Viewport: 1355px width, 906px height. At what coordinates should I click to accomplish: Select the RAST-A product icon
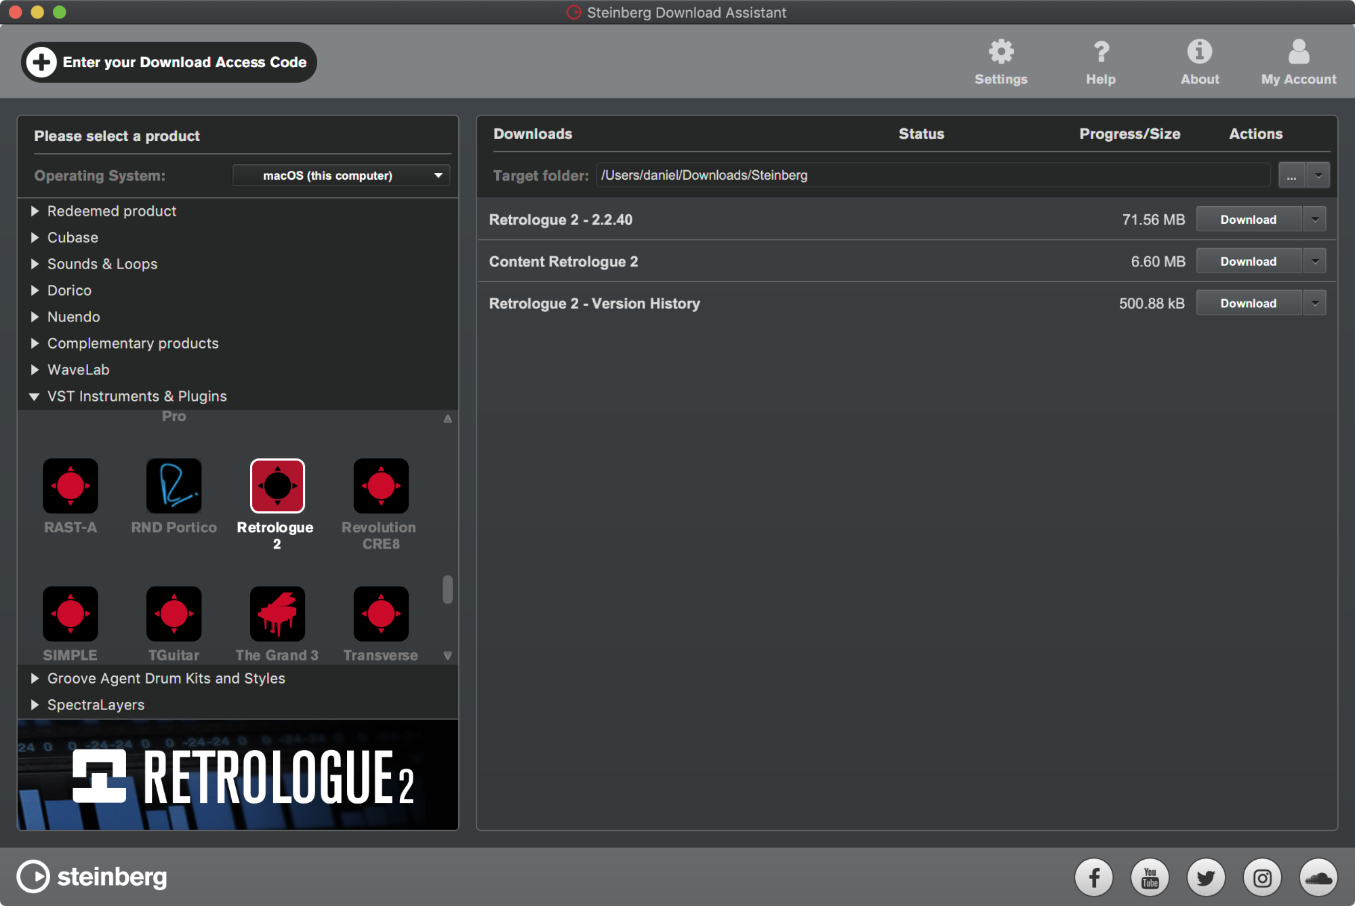pyautogui.click(x=70, y=486)
